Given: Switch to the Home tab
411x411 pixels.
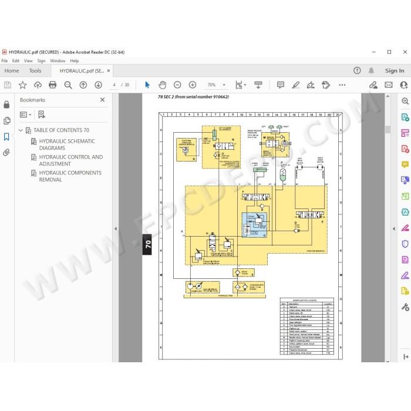Looking at the screenshot, I should tap(12, 71).
